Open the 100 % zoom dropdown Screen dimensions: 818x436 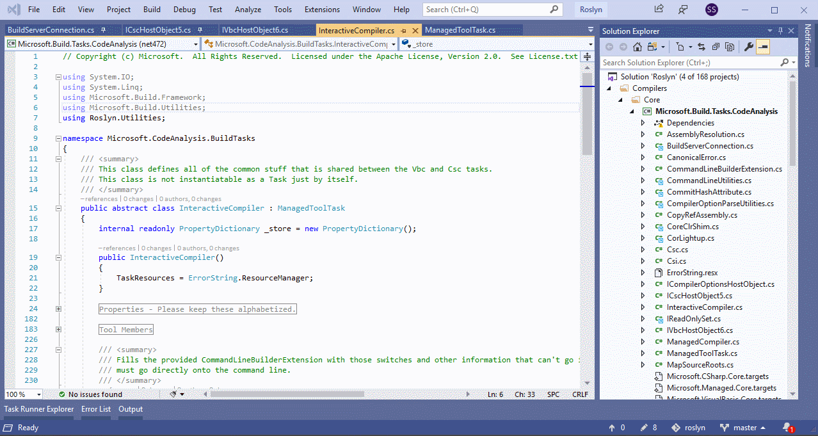click(x=38, y=394)
